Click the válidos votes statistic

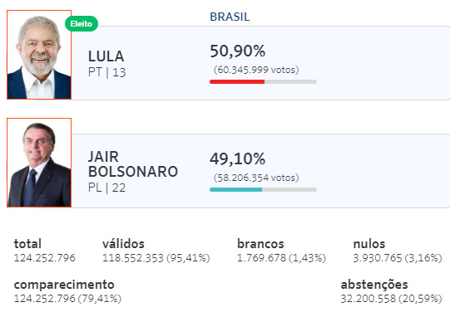point(156,251)
